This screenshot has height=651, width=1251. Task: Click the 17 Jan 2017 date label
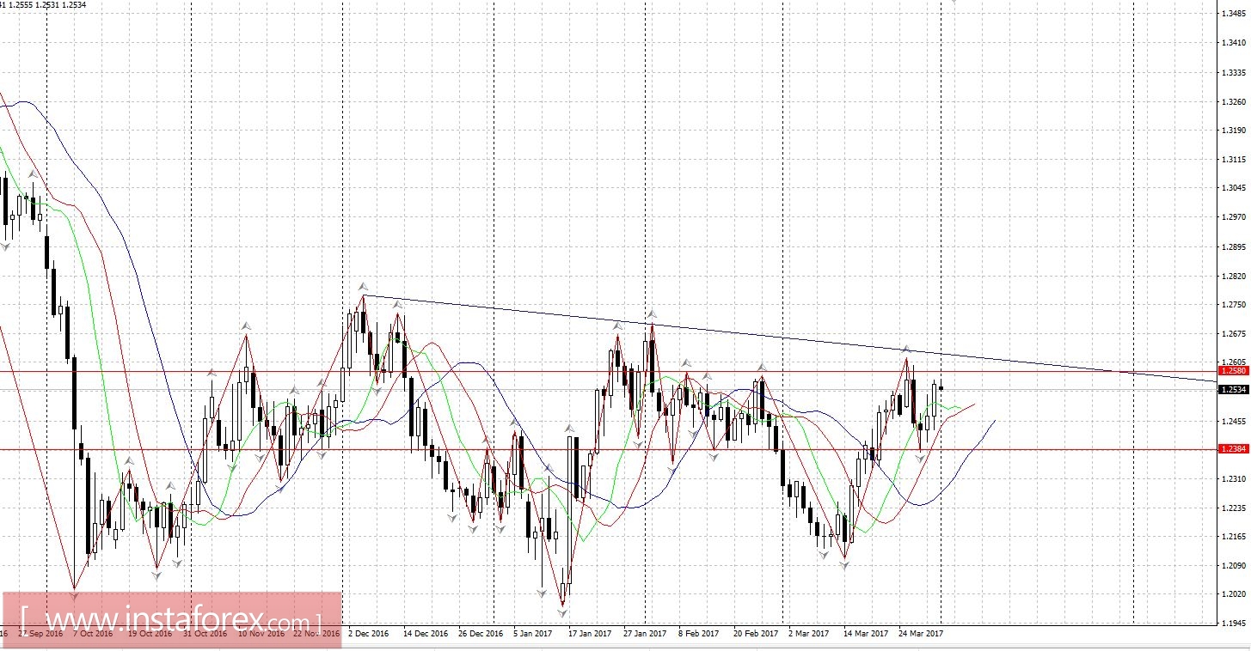(591, 634)
